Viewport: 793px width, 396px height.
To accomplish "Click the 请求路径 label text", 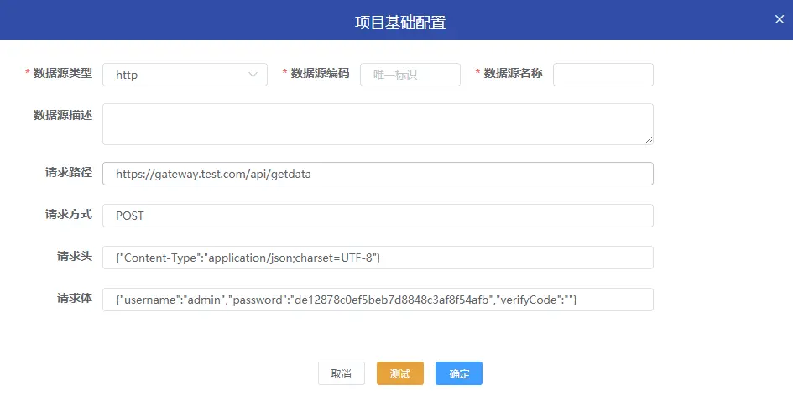I will 68,172.
